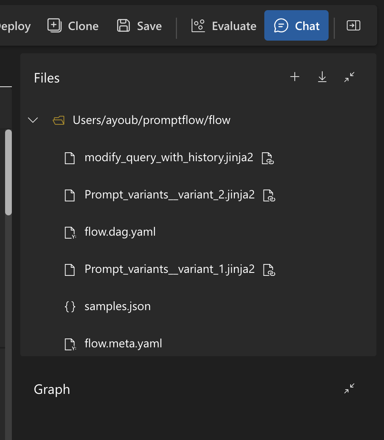Select the flow.dag.yaml file

click(x=120, y=232)
